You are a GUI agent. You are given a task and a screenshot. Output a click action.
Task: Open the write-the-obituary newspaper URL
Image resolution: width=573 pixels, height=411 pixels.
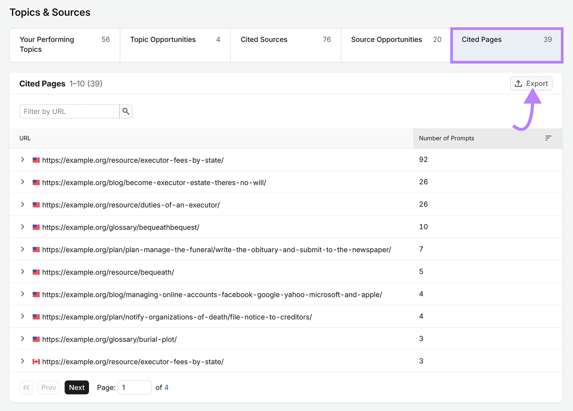pos(217,250)
